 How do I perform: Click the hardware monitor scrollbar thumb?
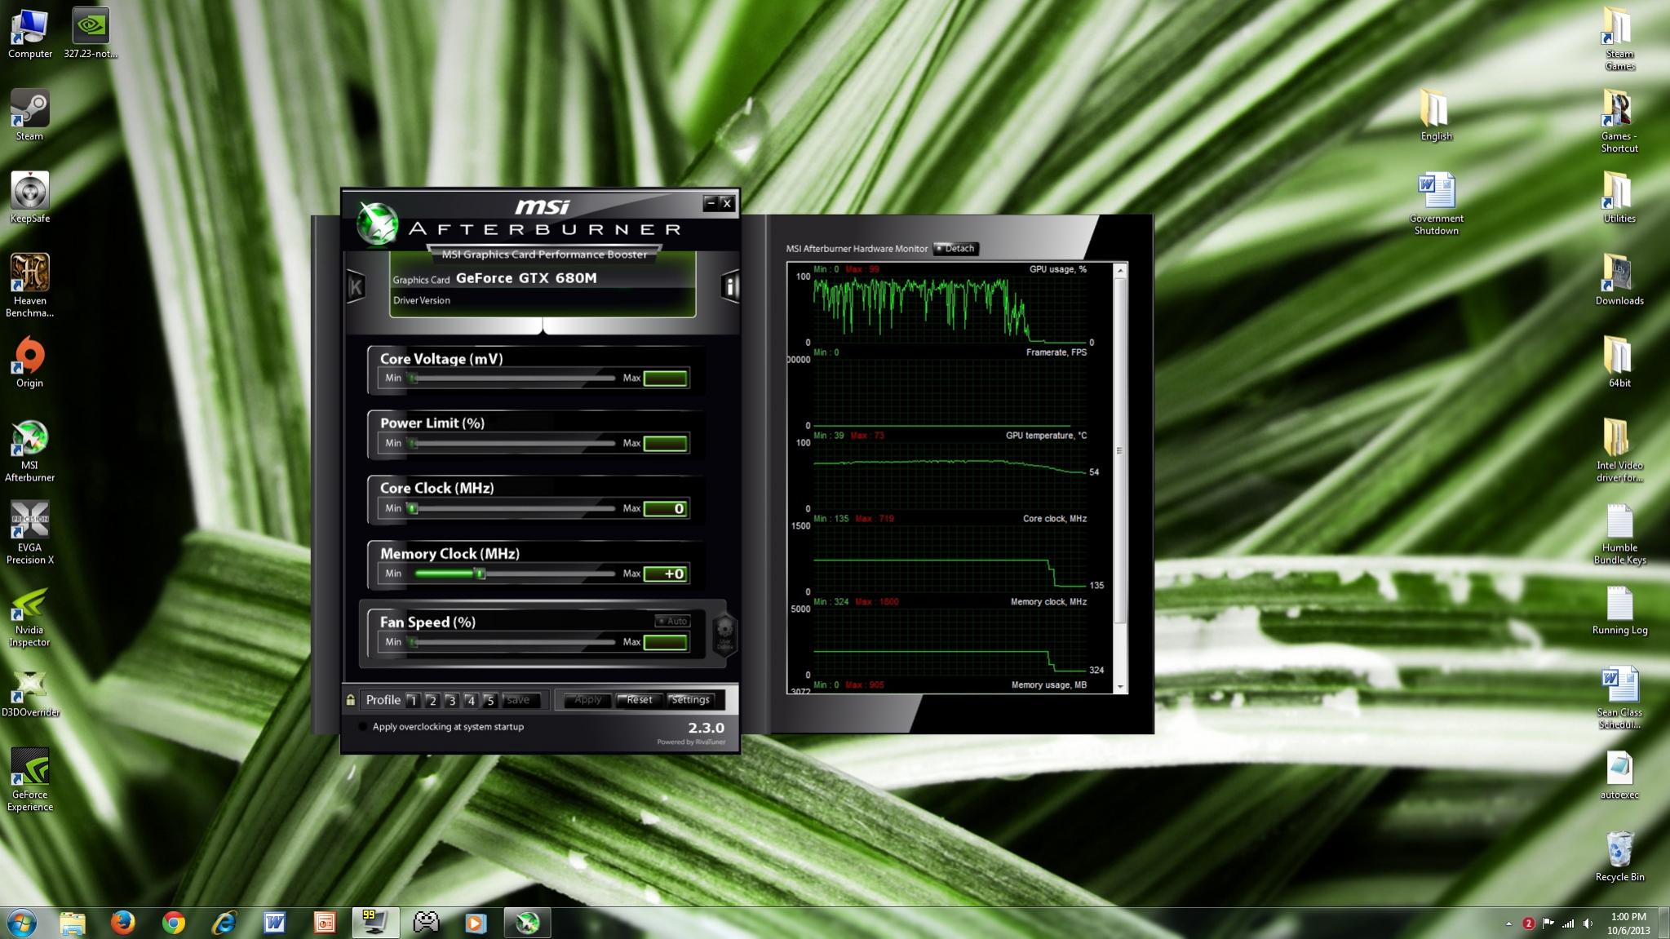click(1120, 450)
